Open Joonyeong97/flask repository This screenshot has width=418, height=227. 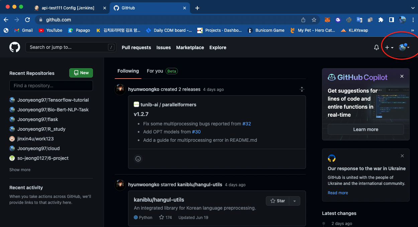[38, 119]
